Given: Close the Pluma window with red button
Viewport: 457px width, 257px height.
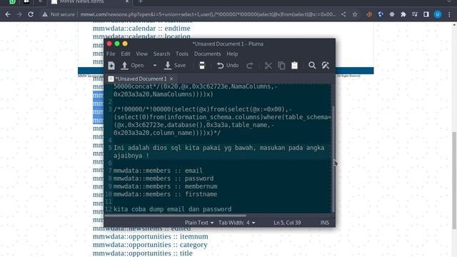Looking at the screenshot, I should coord(109,44).
